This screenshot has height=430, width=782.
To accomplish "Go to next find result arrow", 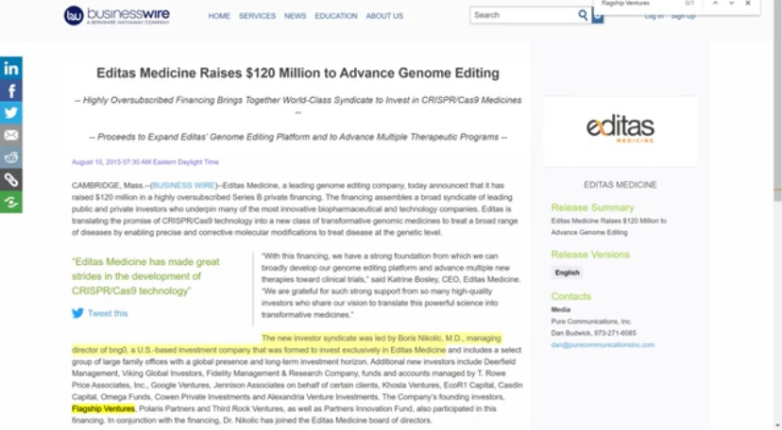I will pos(732,4).
